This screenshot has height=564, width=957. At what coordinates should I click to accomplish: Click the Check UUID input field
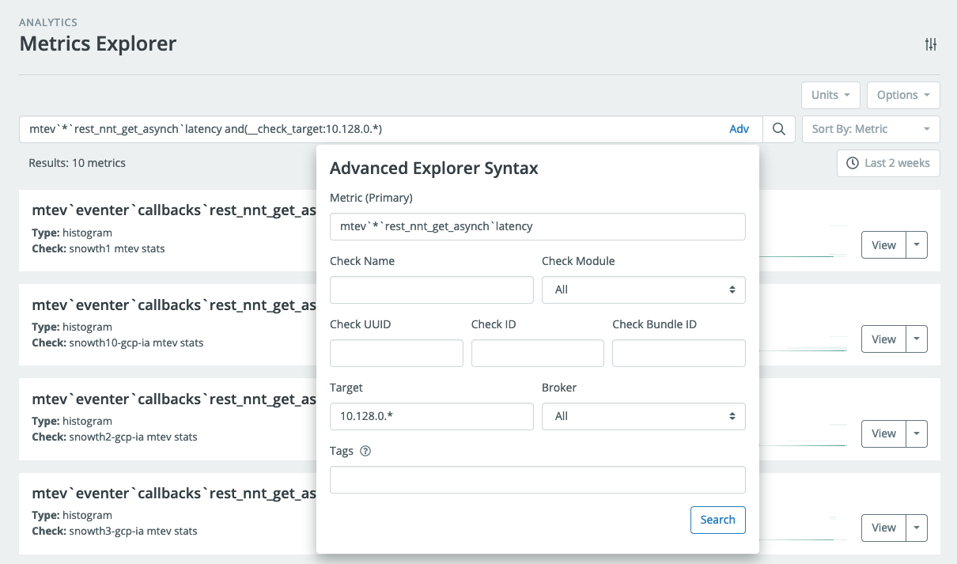pos(395,353)
